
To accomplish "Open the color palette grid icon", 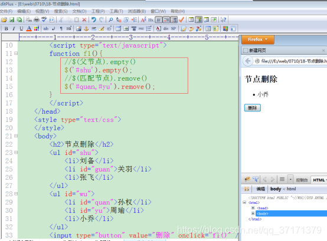I will 37,28.
